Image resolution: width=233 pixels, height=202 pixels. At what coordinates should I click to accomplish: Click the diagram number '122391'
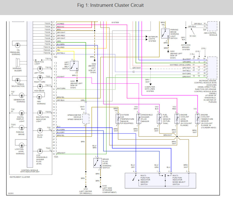(11, 193)
